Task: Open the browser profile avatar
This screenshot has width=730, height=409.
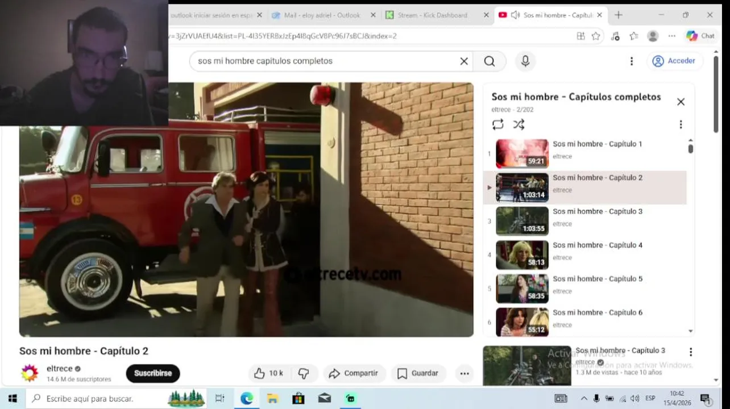Action: pyautogui.click(x=653, y=36)
